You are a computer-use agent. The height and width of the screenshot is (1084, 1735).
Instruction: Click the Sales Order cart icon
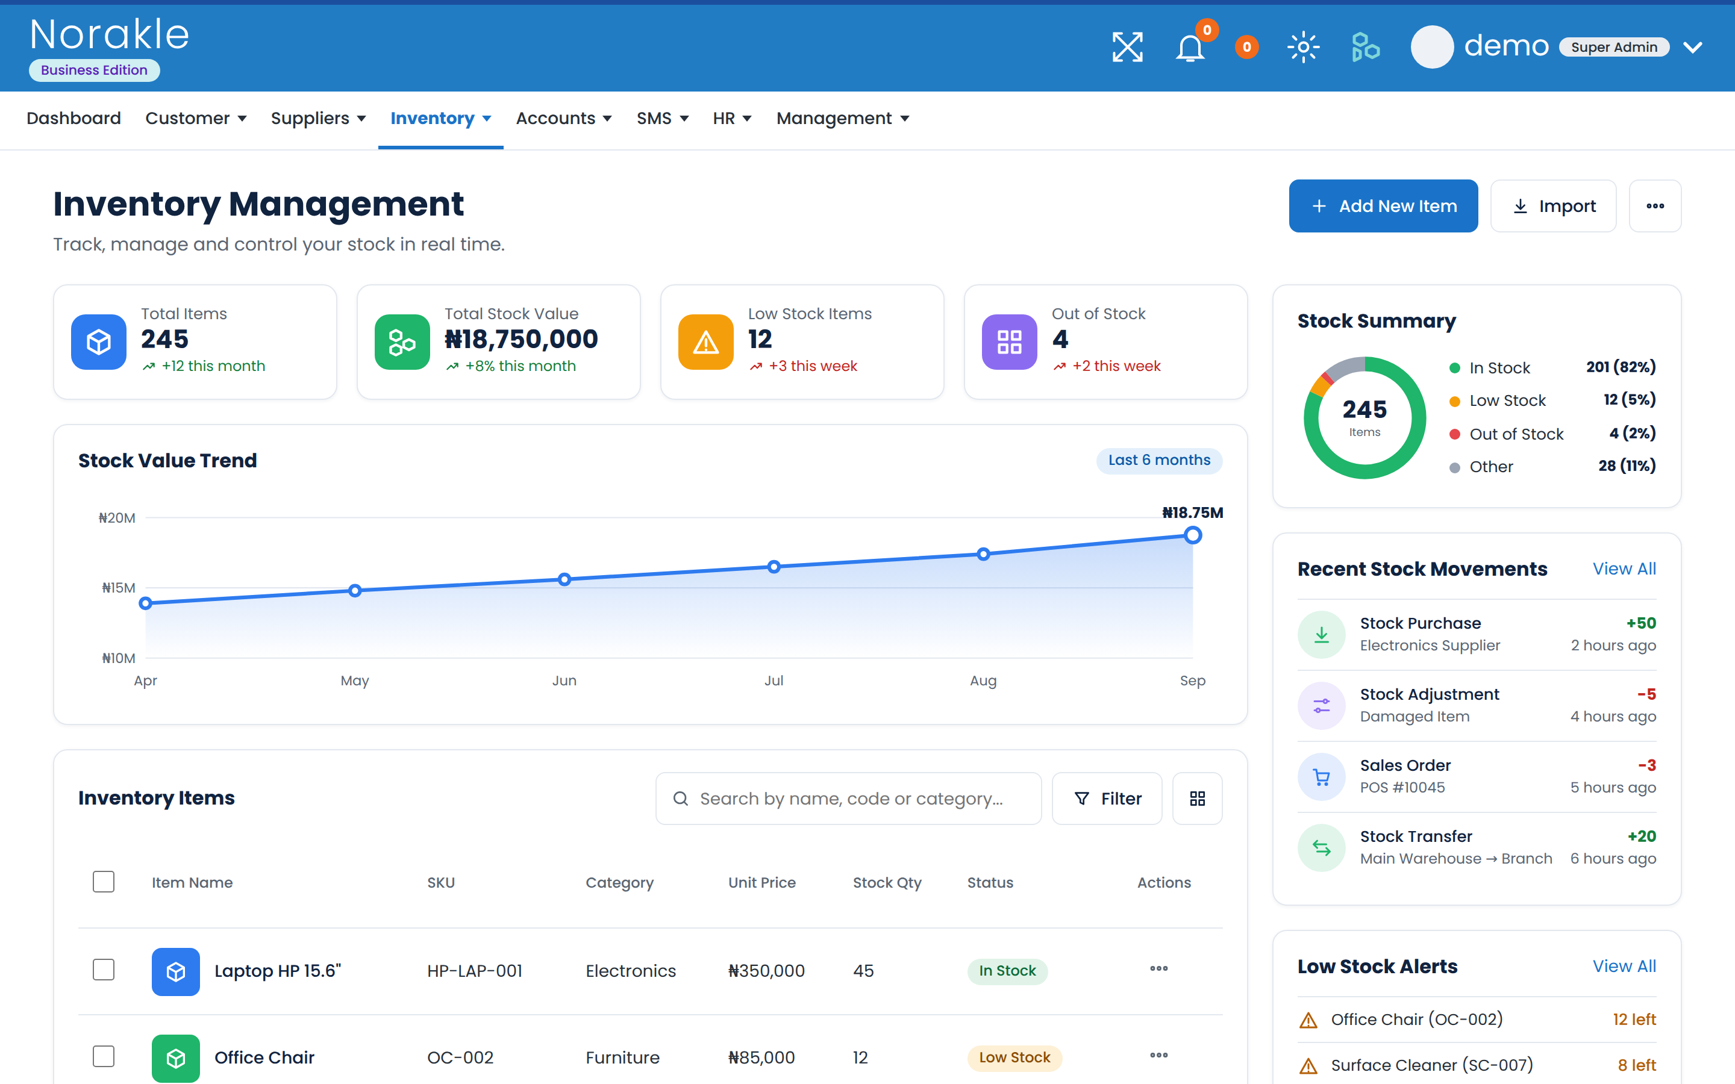click(1321, 776)
